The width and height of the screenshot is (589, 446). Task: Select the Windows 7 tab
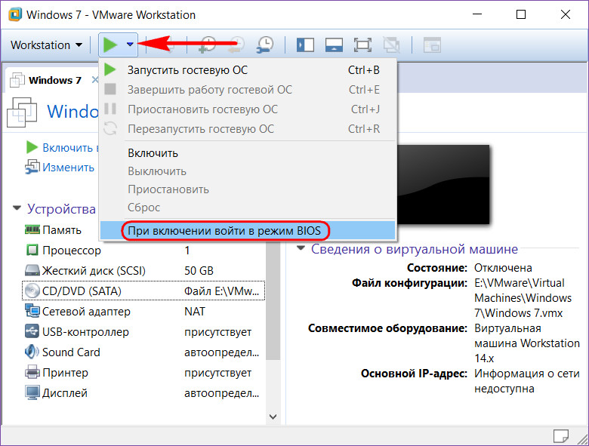click(55, 80)
